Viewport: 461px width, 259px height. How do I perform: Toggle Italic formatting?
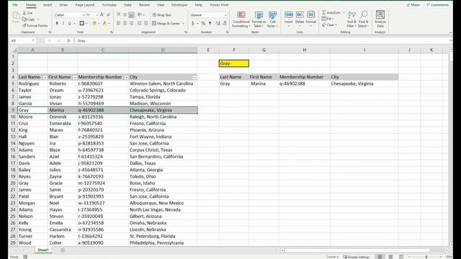click(63, 23)
